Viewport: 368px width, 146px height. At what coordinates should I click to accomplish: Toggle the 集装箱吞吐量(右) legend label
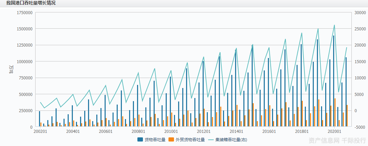pyautogui.click(x=231, y=140)
